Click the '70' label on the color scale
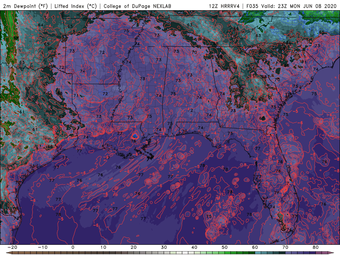Viewport: 340px width, 255px height. pos(285,247)
